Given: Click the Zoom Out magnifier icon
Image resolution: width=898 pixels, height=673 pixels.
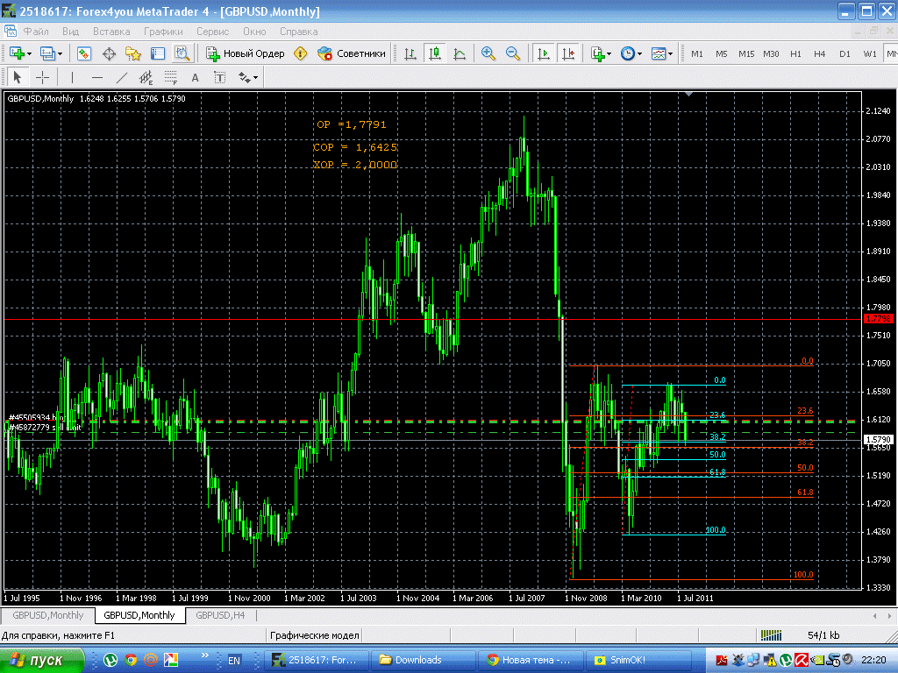Looking at the screenshot, I should (x=513, y=53).
